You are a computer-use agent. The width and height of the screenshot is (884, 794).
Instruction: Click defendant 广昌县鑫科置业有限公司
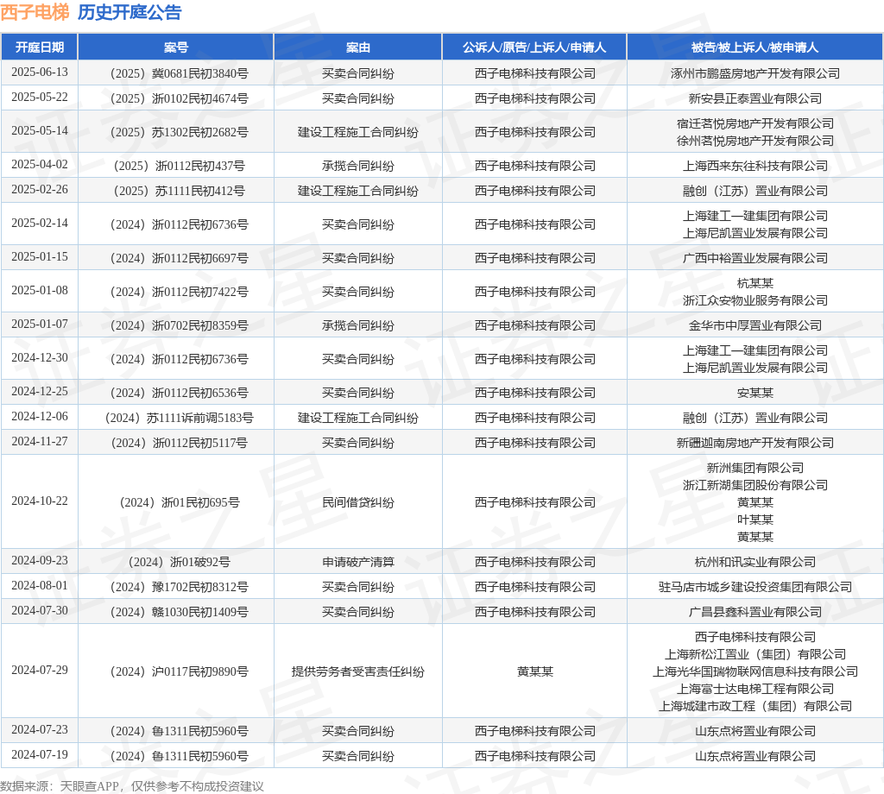tap(755, 612)
